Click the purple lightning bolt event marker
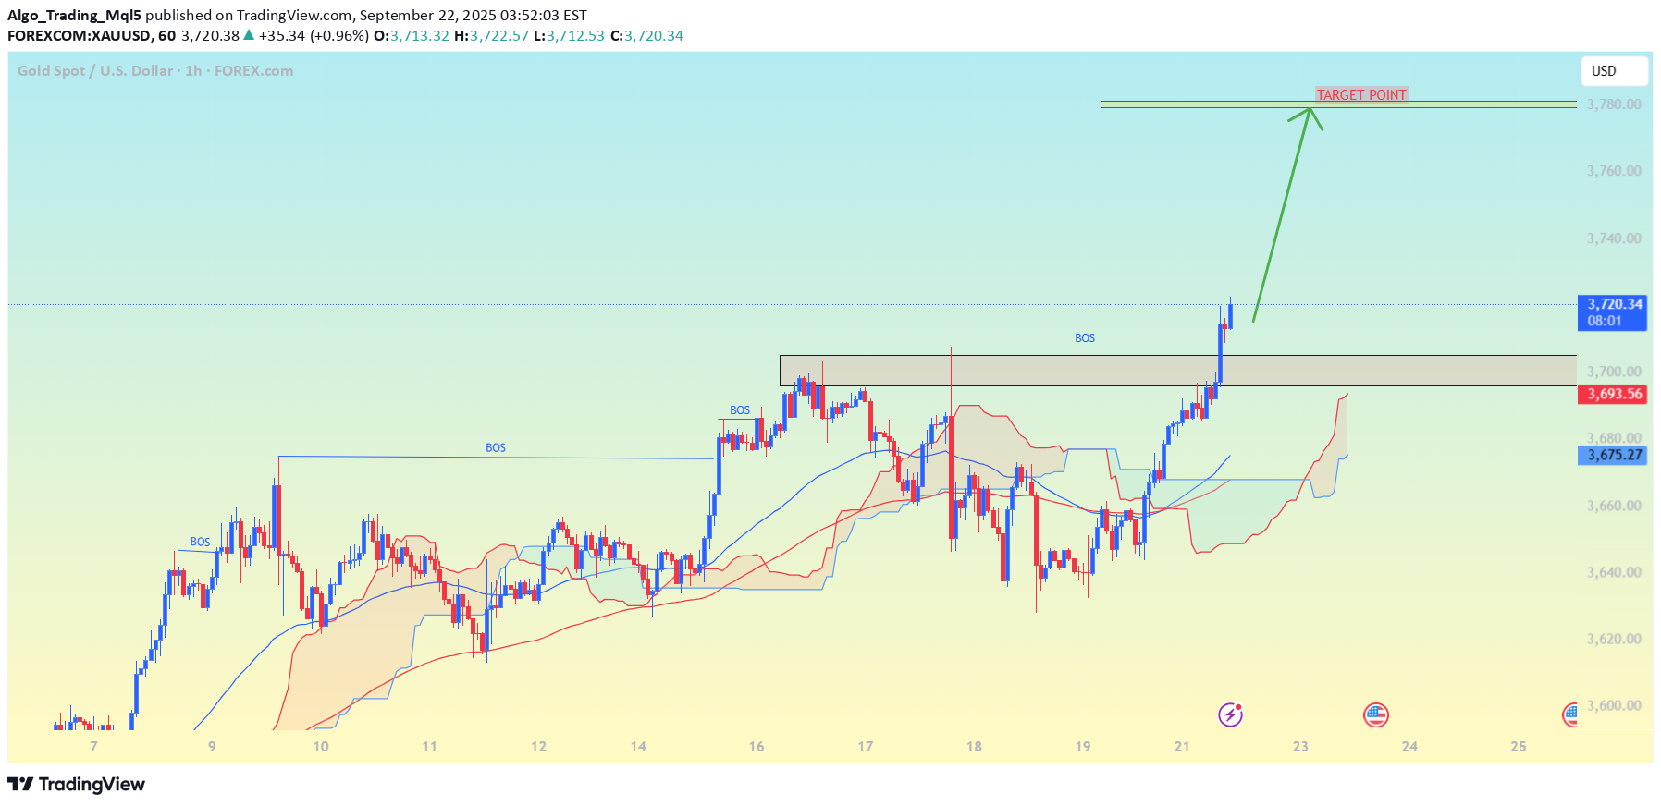Image resolution: width=1661 pixels, height=806 pixels. tap(1229, 715)
